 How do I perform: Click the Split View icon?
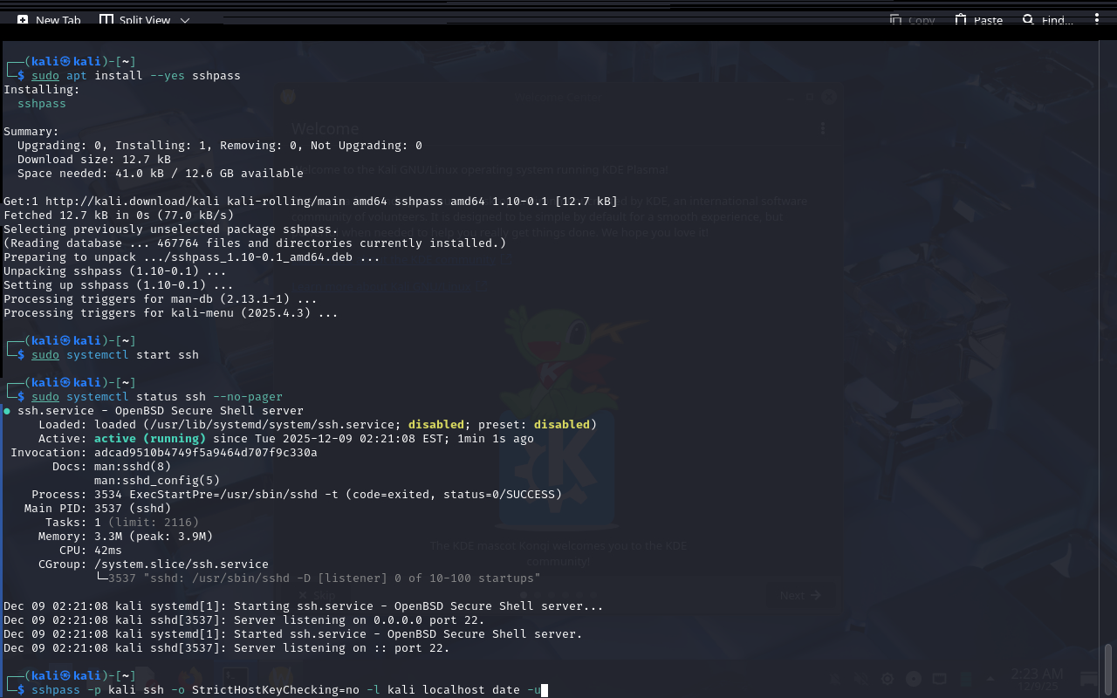click(x=106, y=20)
